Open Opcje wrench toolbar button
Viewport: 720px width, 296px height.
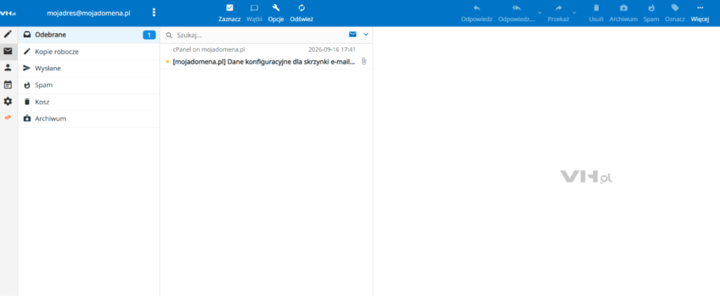point(276,13)
